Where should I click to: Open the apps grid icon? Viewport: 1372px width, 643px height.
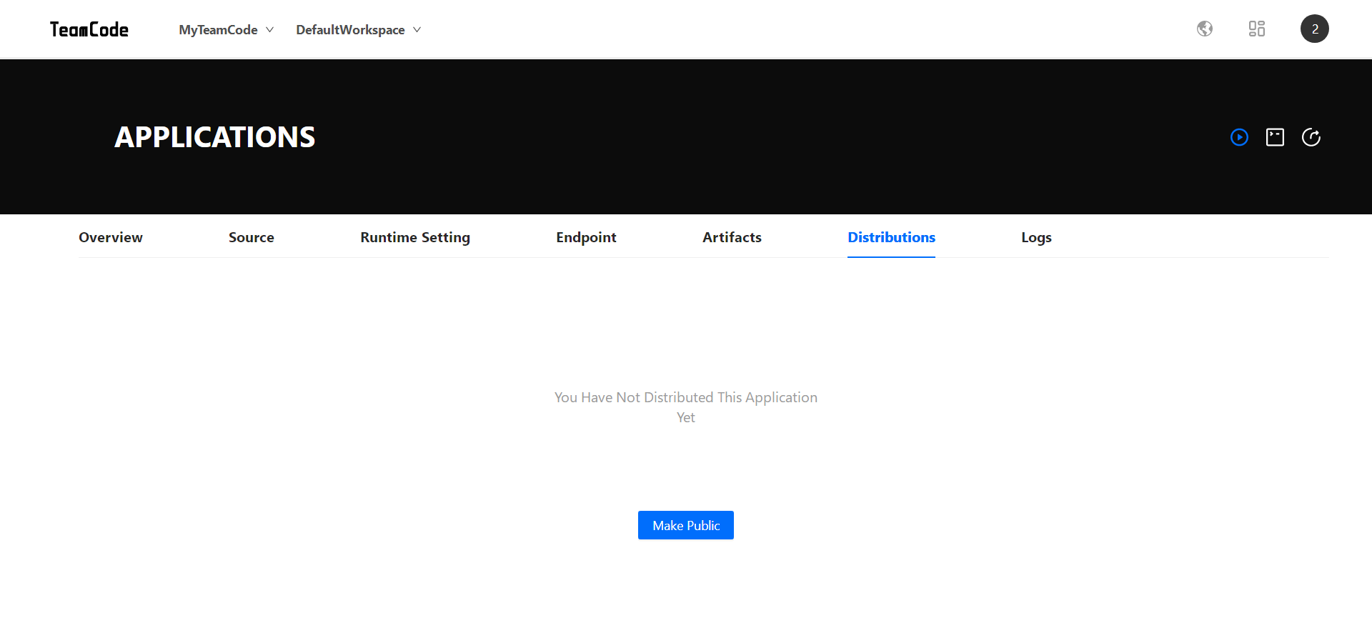click(1257, 29)
